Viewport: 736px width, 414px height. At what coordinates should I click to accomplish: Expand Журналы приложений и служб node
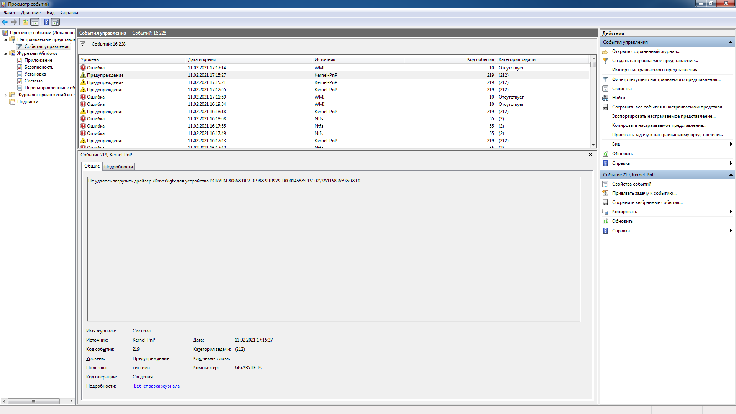click(x=5, y=95)
